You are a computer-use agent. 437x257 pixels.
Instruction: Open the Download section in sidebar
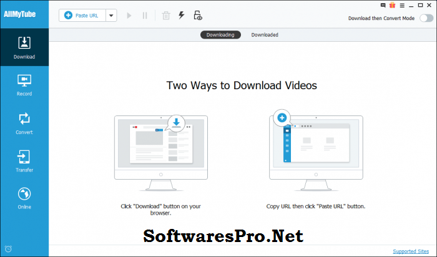24,47
